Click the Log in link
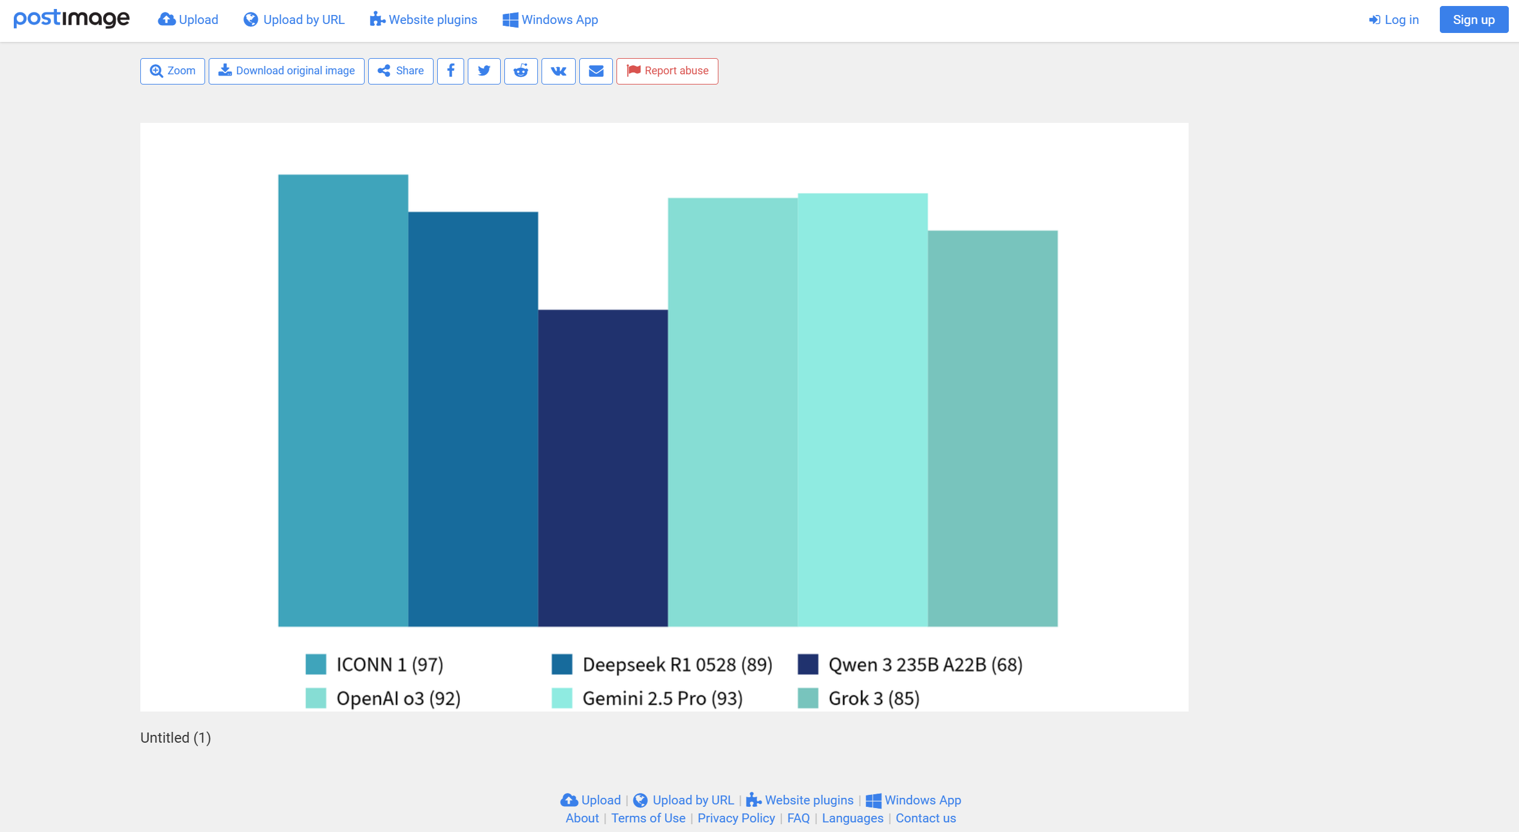1519x832 pixels. point(1394,20)
